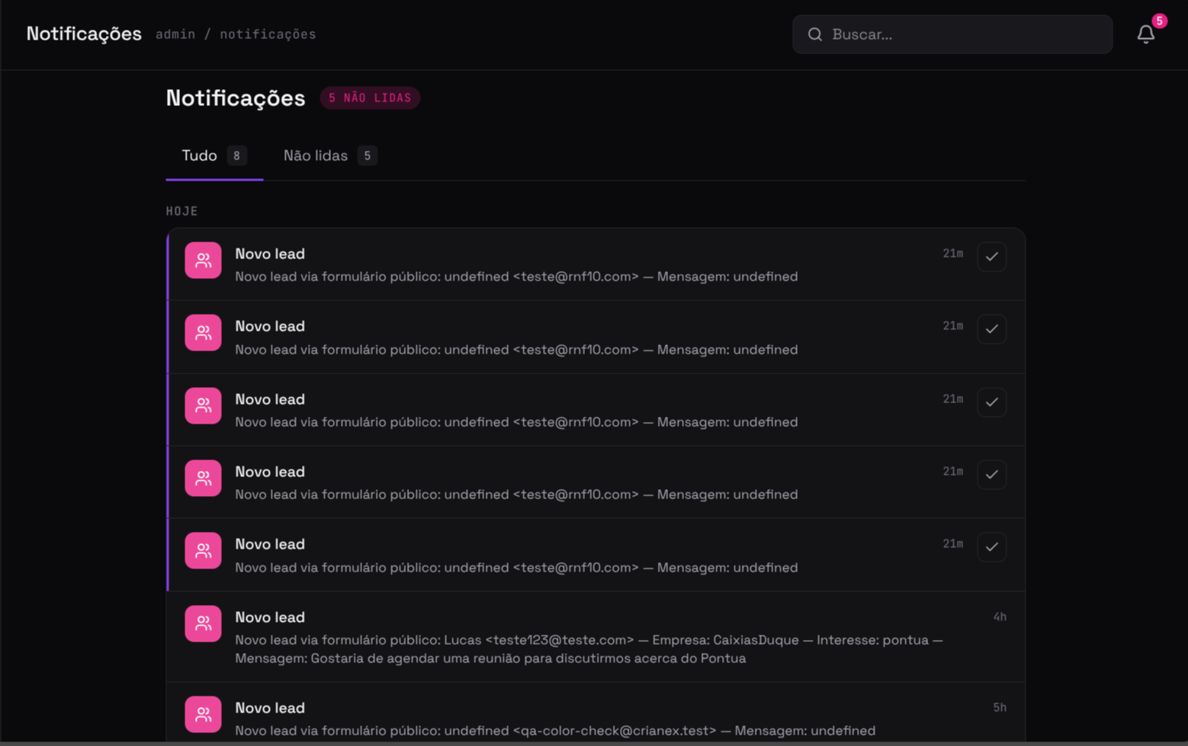The width and height of the screenshot is (1188, 746).
Task: Mark the fourth Novo lead notification as read
Action: click(991, 475)
